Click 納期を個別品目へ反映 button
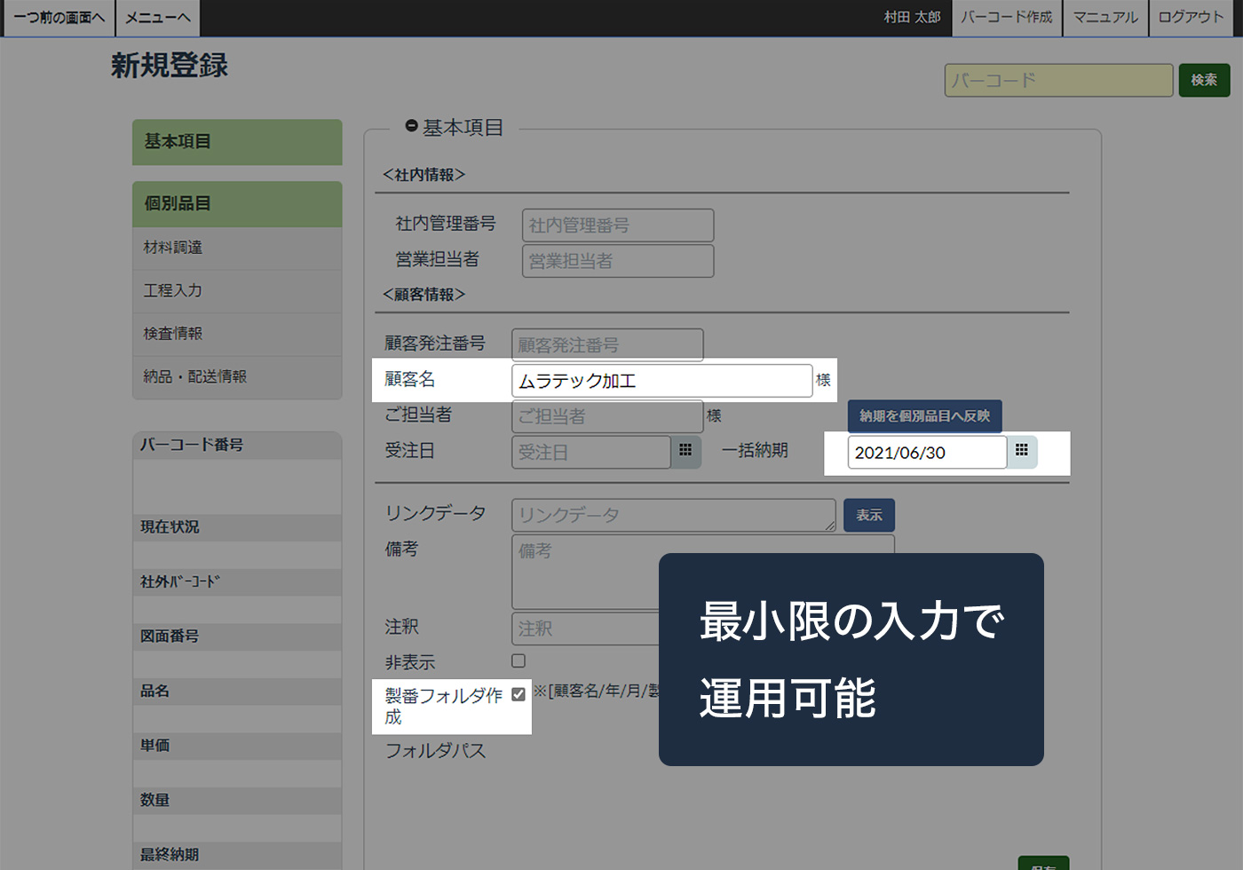The width and height of the screenshot is (1243, 870). [x=924, y=415]
